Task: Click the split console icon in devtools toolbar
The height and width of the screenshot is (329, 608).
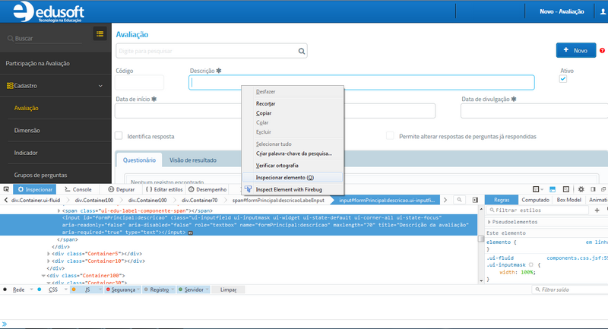Action: (x=553, y=189)
